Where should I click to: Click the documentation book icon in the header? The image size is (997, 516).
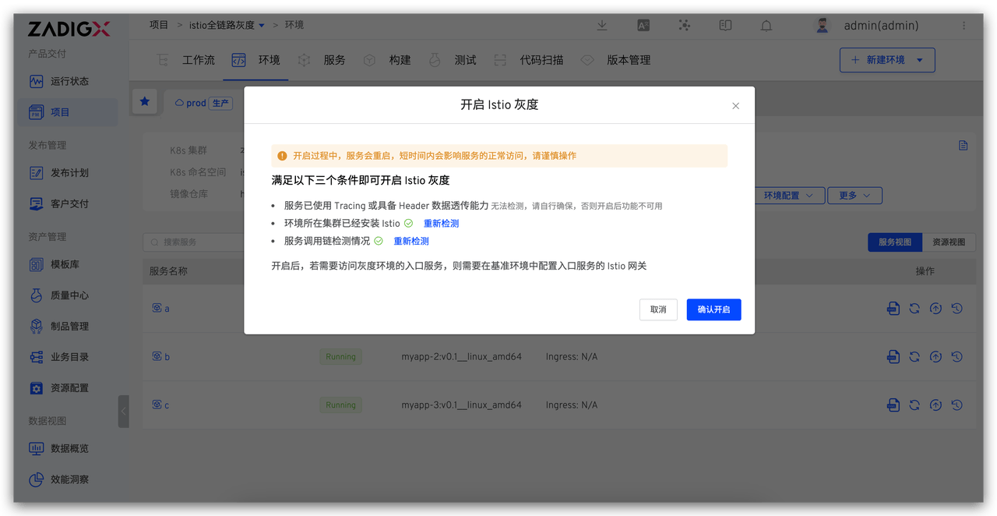click(x=725, y=25)
